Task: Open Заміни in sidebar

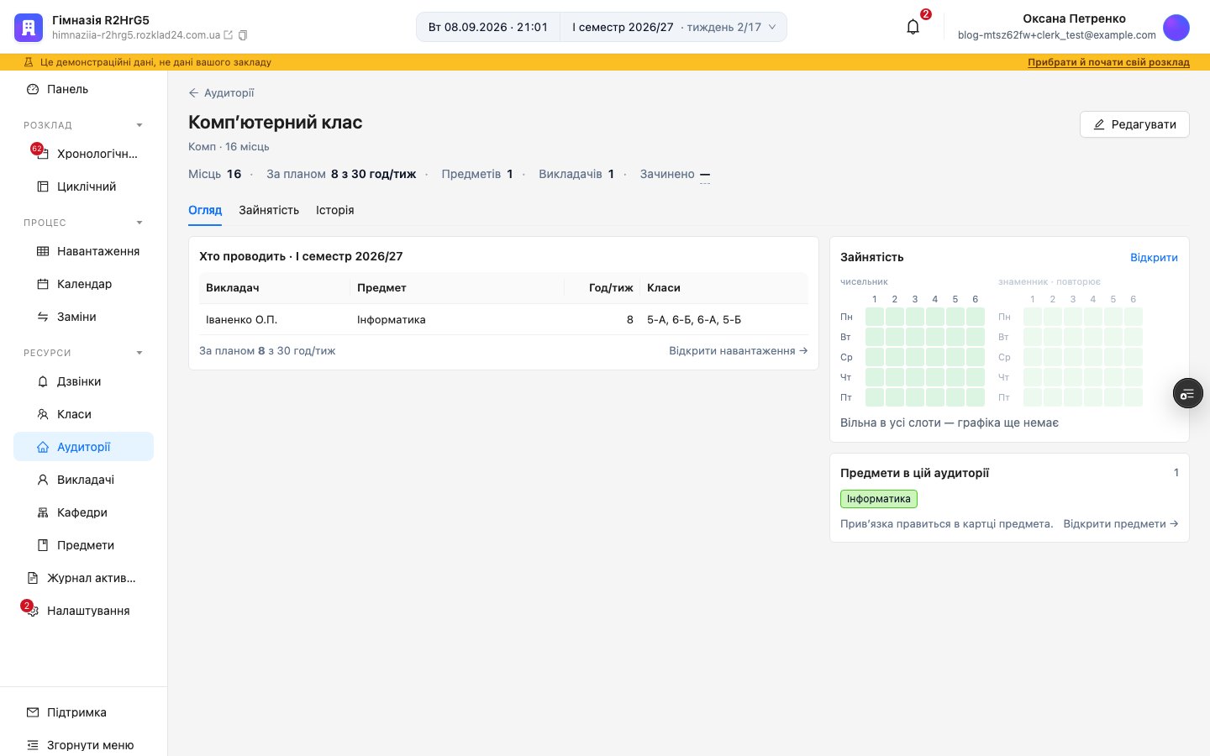Action: click(84, 317)
